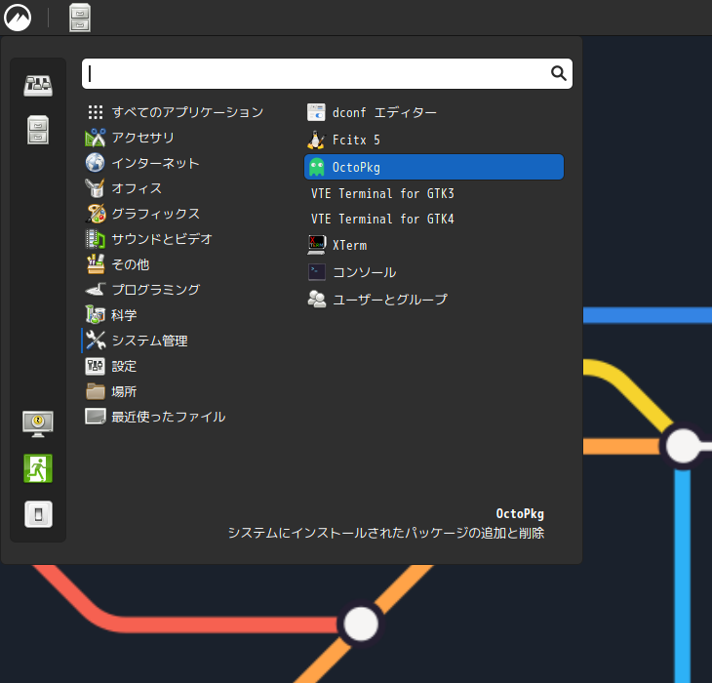Click the システム管理 tools icon
The image size is (712, 683).
pos(96,341)
